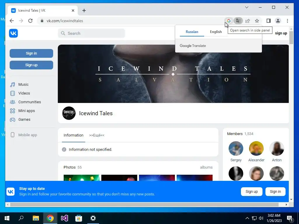Image resolution: width=299 pixels, height=224 pixels.
Task: Click the padlock site info icon
Action: coord(42,21)
